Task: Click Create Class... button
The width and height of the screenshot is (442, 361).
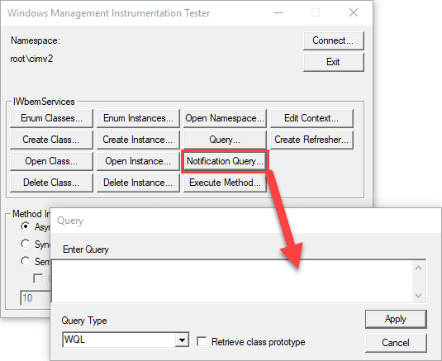Action: pyautogui.click(x=51, y=140)
